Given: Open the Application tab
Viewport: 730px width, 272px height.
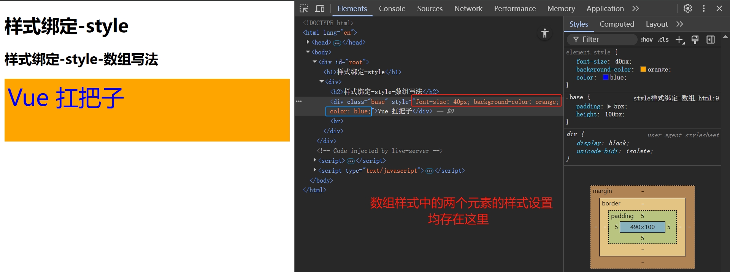Looking at the screenshot, I should point(605,8).
